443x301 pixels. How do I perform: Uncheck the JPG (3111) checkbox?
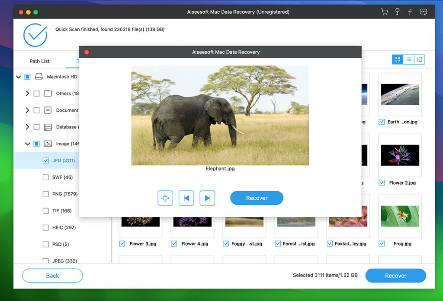tap(46, 160)
